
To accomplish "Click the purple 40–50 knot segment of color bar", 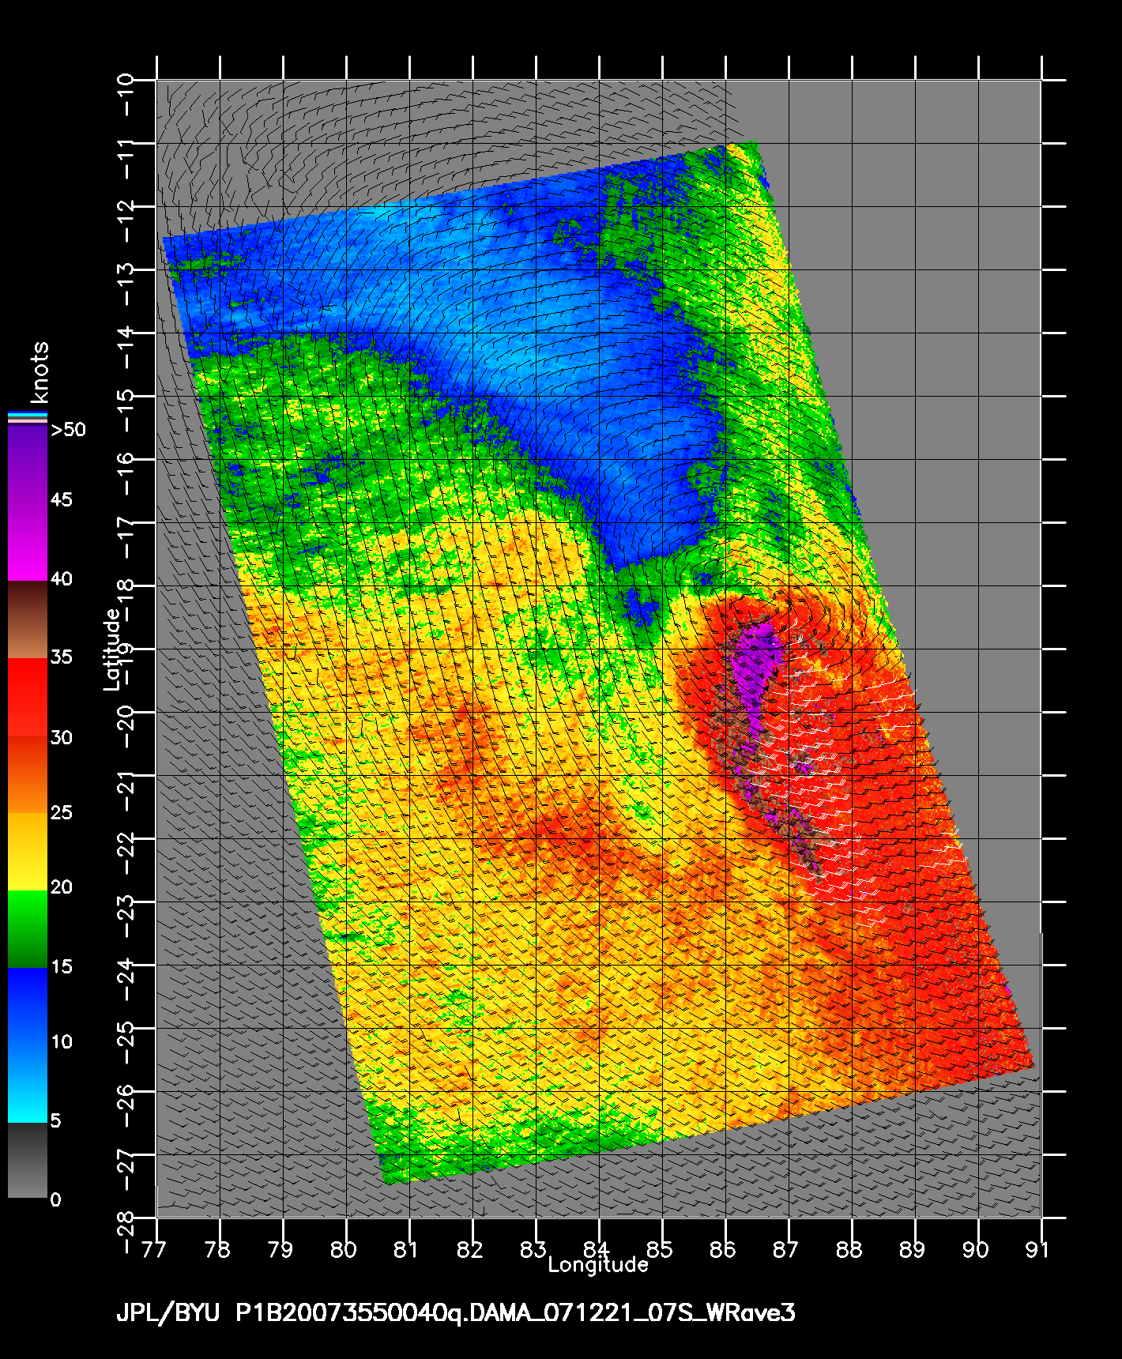I will (x=28, y=503).
